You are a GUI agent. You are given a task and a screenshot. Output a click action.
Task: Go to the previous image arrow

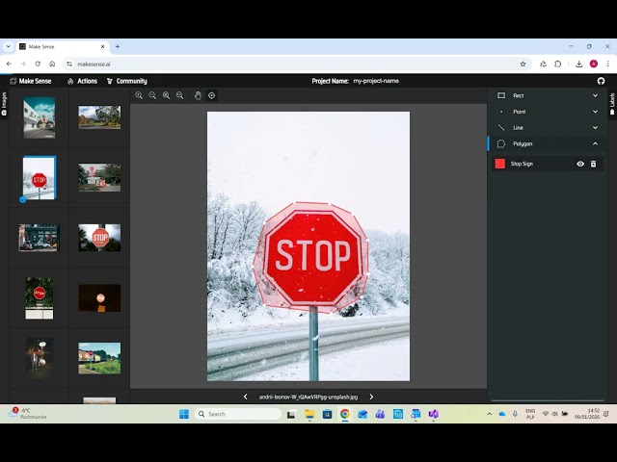coord(246,397)
